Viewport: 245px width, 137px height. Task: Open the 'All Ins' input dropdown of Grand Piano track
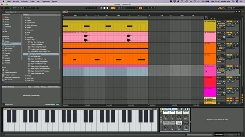pos(221,66)
